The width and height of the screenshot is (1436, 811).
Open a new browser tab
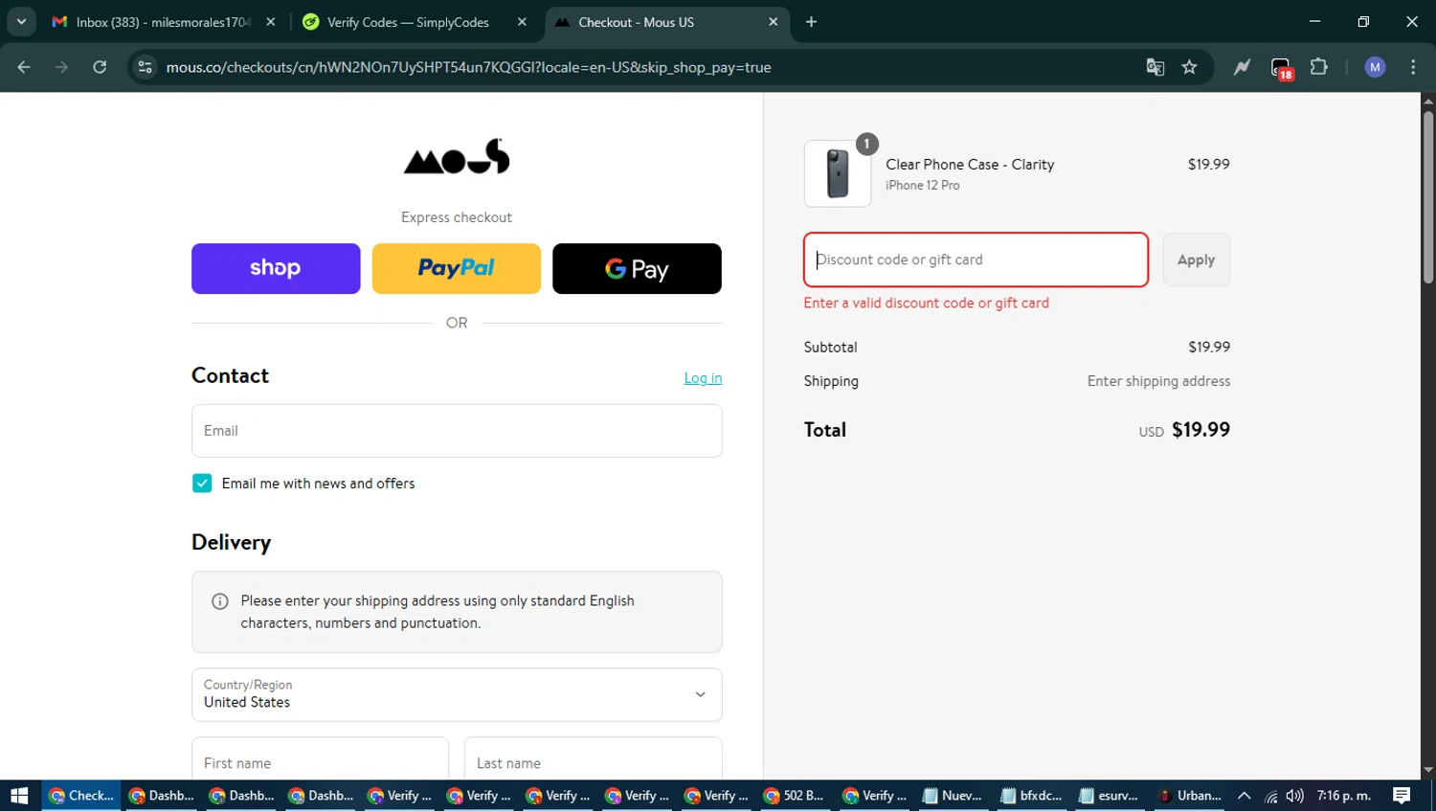(x=811, y=22)
